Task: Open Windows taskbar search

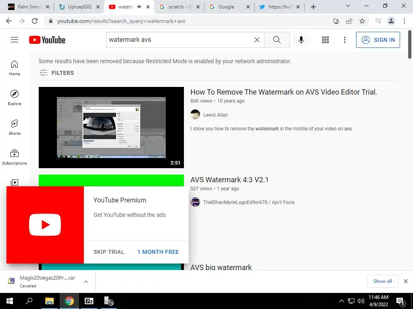Action: pyautogui.click(x=29, y=301)
